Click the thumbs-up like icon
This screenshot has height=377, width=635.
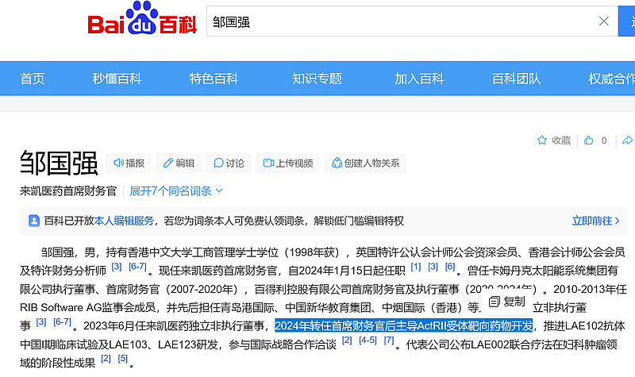pos(589,140)
